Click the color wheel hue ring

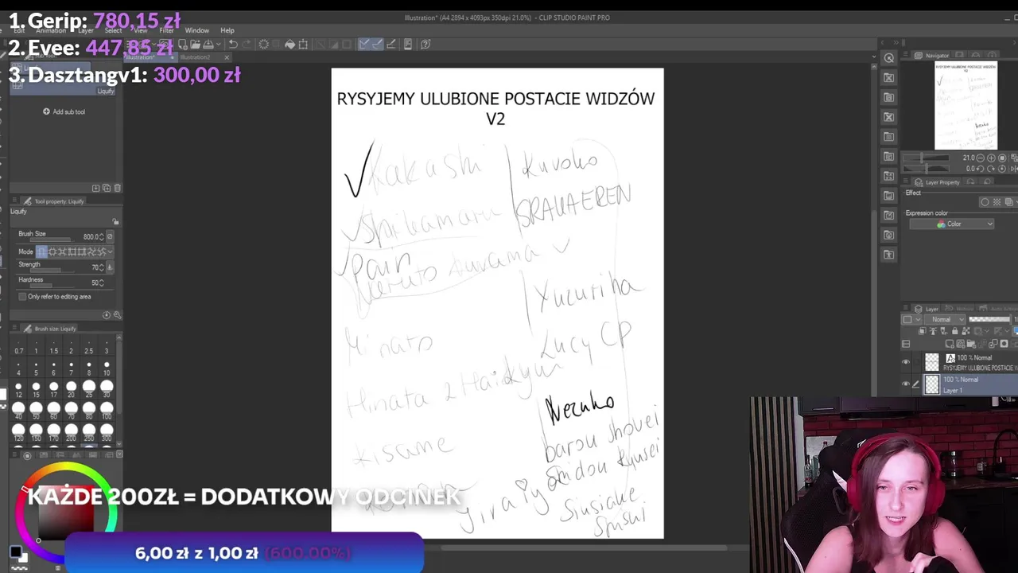click(x=67, y=467)
